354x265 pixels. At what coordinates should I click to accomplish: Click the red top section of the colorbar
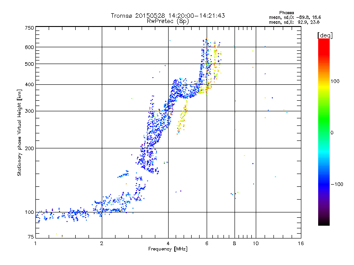coord(324,46)
